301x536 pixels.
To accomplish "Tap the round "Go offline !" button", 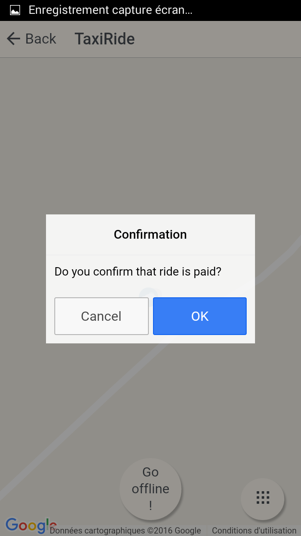I will tap(150, 489).
